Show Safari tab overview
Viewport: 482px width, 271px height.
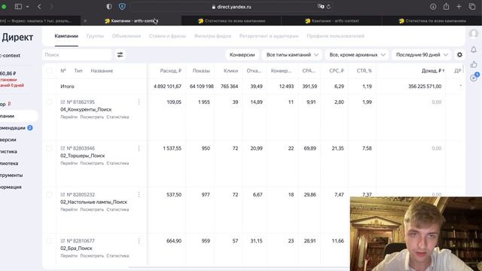472,7
